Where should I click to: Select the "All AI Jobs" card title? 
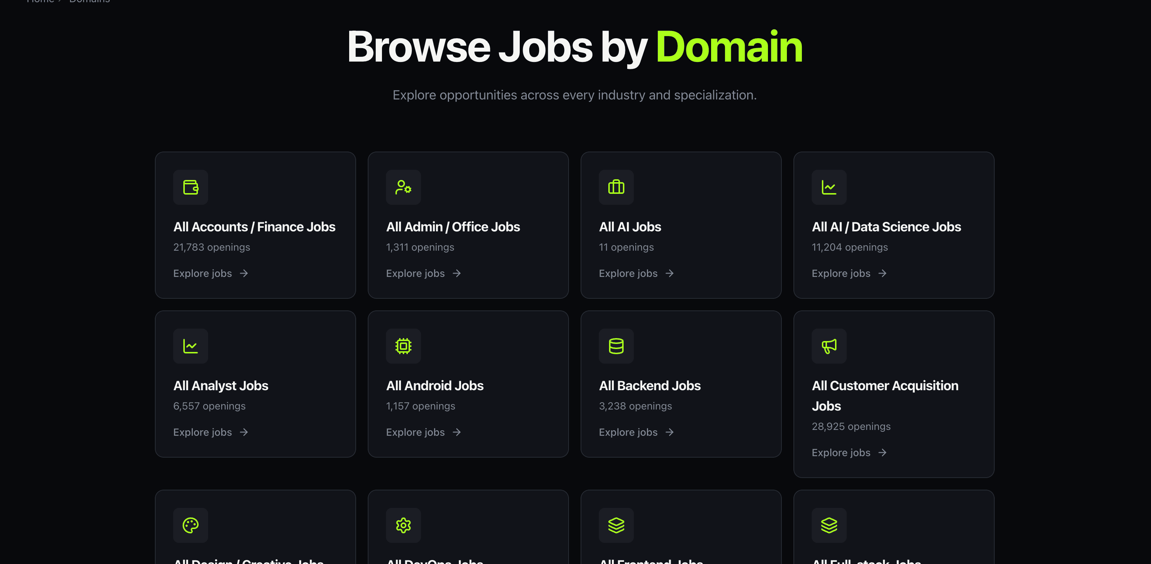click(x=630, y=227)
